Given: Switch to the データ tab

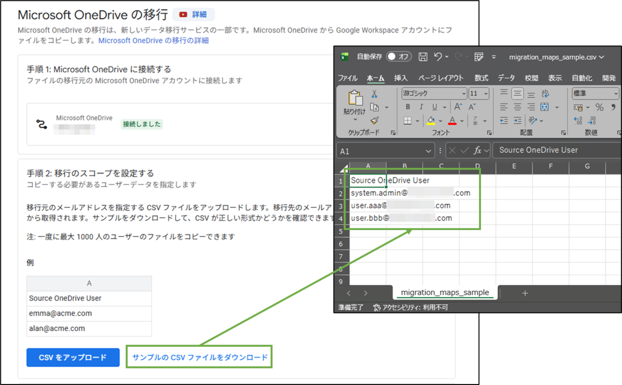Looking at the screenshot, I should click(506, 78).
